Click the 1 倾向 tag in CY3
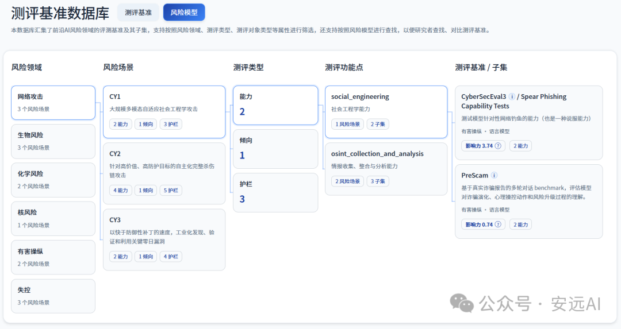 point(145,257)
